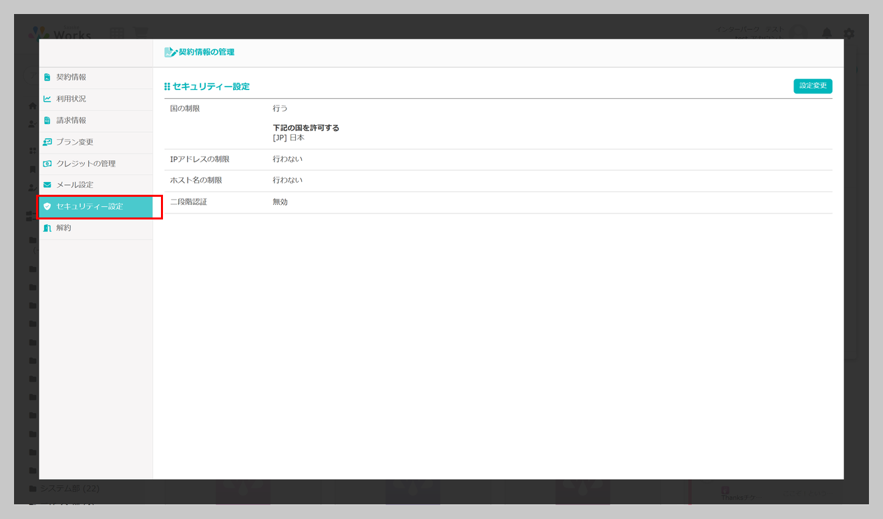This screenshot has width=883, height=519.
Task: Click the 契約情報 document icon in sidebar
Action: pos(47,77)
